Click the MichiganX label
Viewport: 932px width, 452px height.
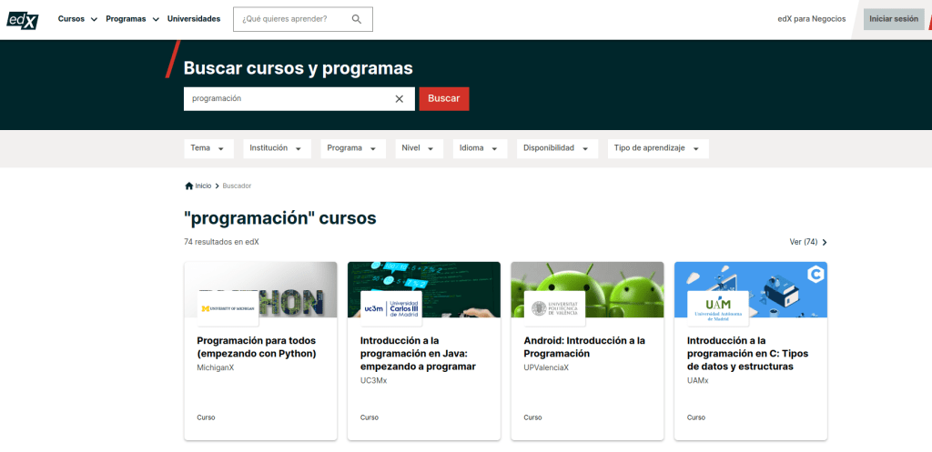(215, 367)
